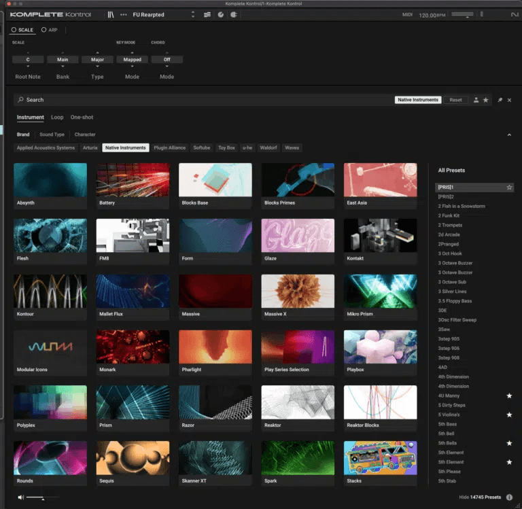
Task: Open the library browser icon
Action: click(111, 15)
